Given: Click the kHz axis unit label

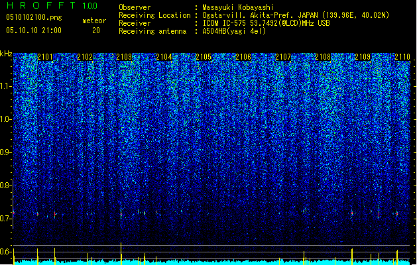Looking at the screenshot, I should pyautogui.click(x=6, y=54).
